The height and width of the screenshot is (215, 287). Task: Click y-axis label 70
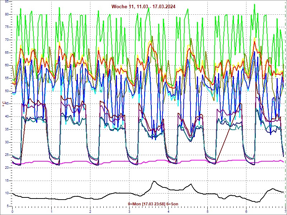pyautogui.click(x=6, y=40)
